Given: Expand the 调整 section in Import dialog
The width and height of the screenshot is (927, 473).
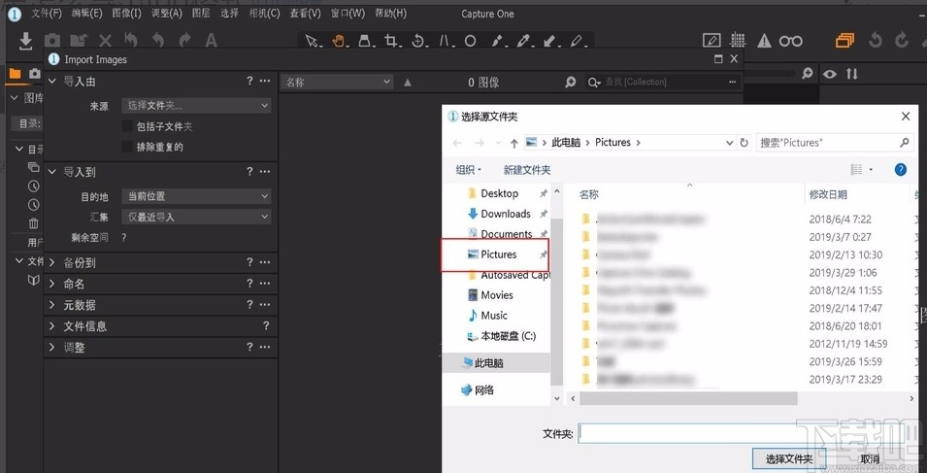Looking at the screenshot, I should (52, 347).
